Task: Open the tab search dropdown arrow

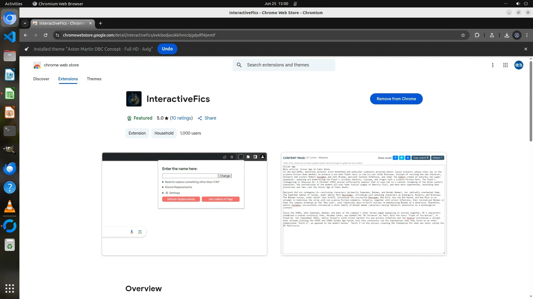Action: 25,23
